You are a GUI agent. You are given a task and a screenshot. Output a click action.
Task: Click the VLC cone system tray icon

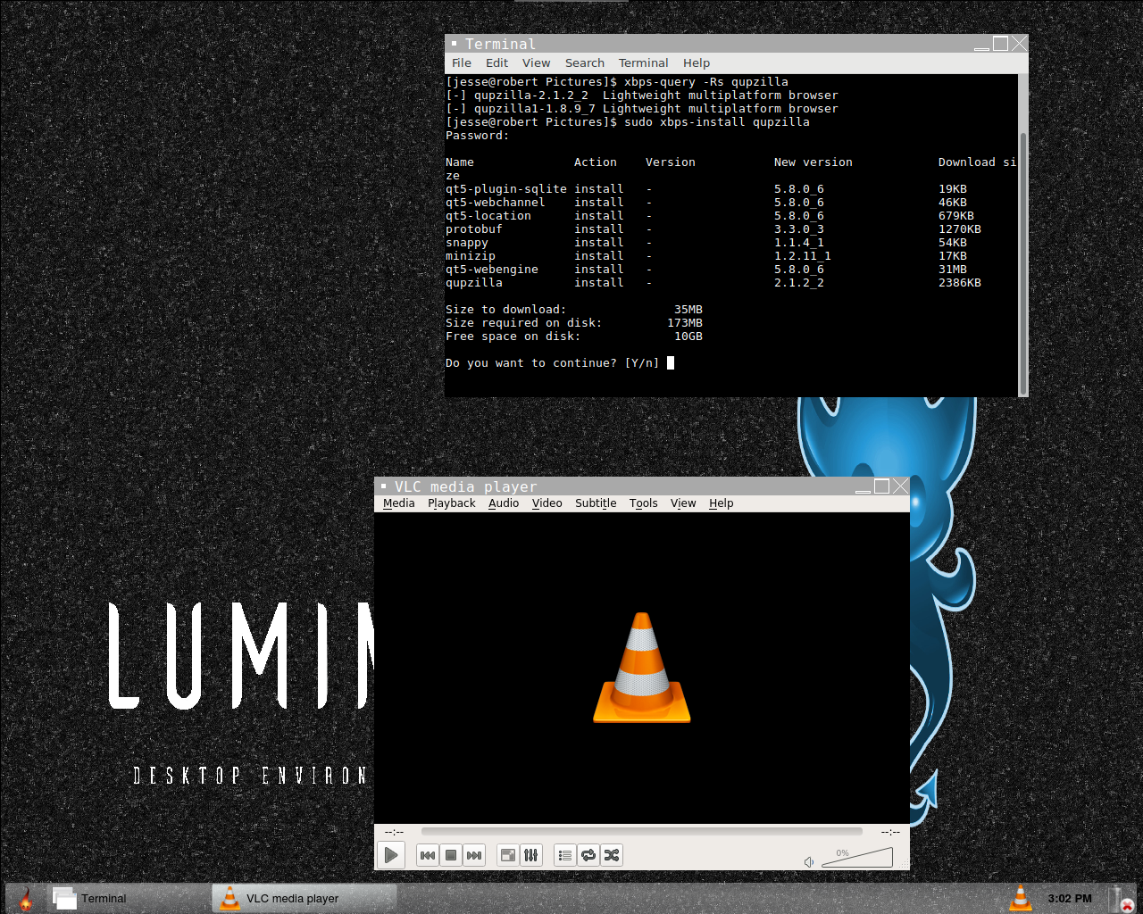[x=1020, y=898]
